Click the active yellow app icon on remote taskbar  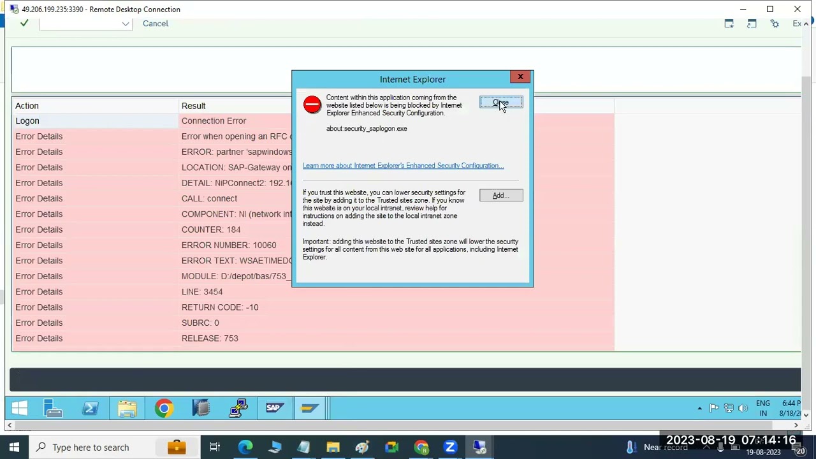click(310, 408)
